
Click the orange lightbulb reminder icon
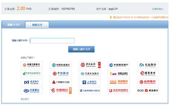click(111, 17)
